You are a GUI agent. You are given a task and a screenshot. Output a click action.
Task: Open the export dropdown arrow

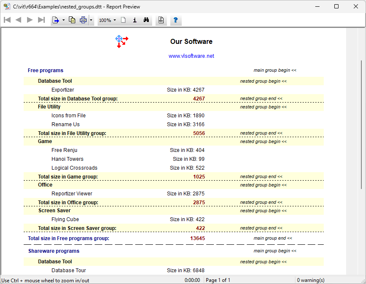63,20
